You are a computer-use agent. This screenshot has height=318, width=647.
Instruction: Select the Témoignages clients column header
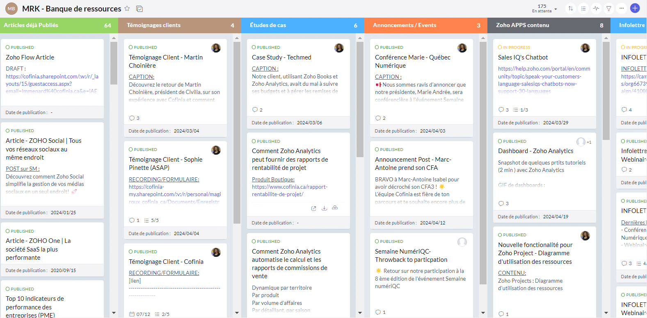(x=180, y=25)
